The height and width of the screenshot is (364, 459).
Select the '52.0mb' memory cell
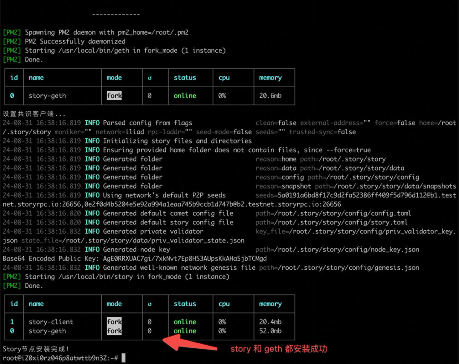(x=270, y=331)
